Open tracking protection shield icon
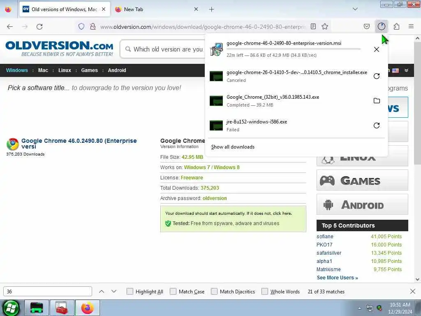Viewport: 421px width, 316px height. (x=81, y=26)
